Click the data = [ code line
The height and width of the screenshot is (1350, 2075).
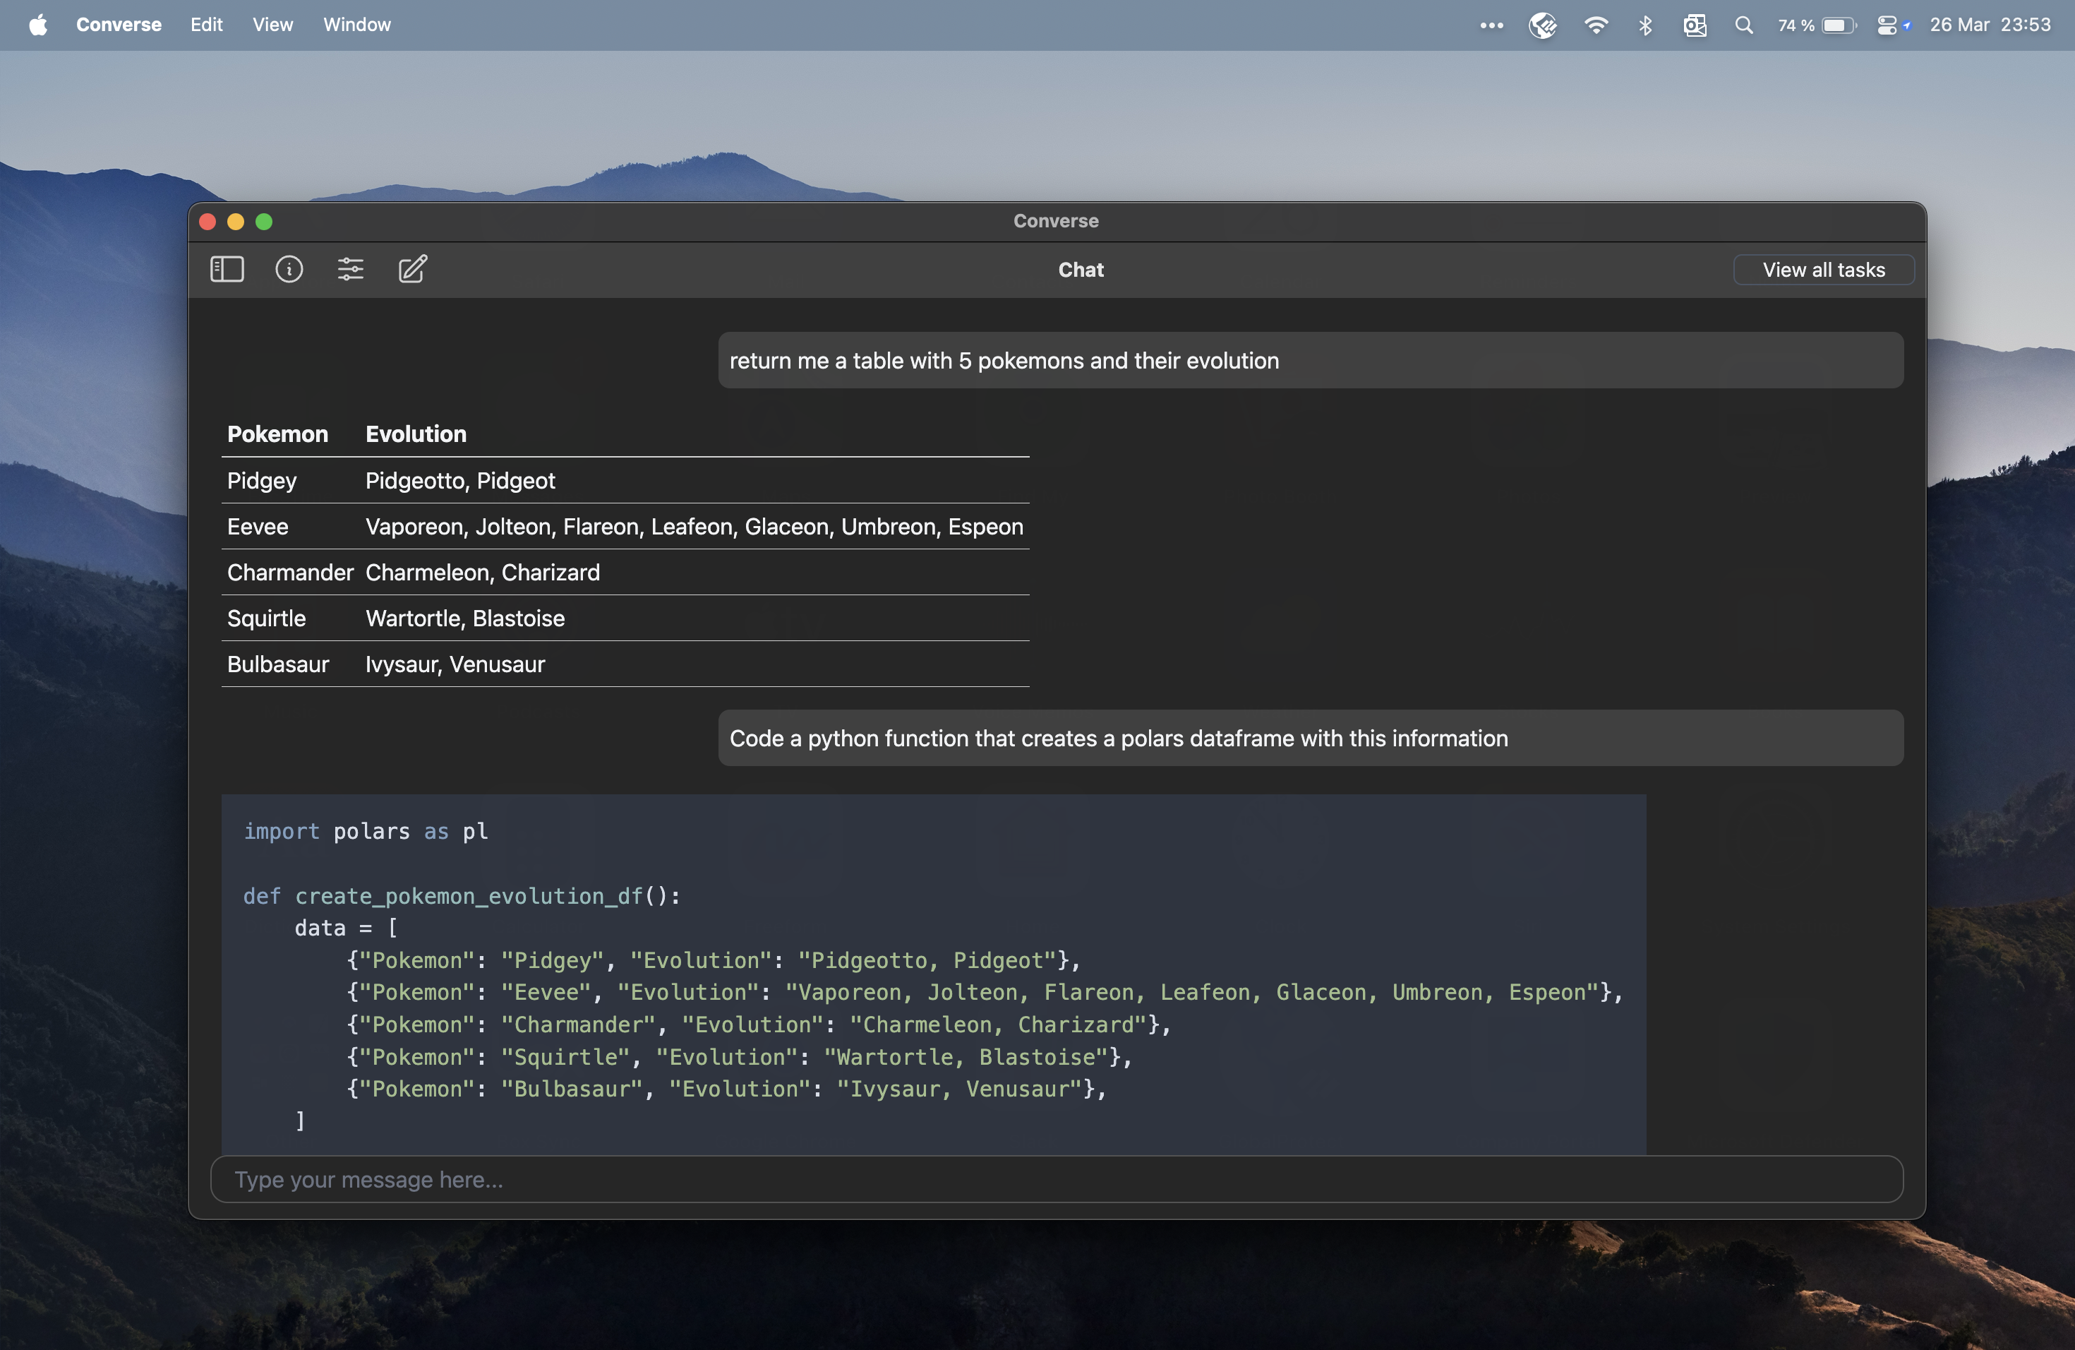coord(345,928)
